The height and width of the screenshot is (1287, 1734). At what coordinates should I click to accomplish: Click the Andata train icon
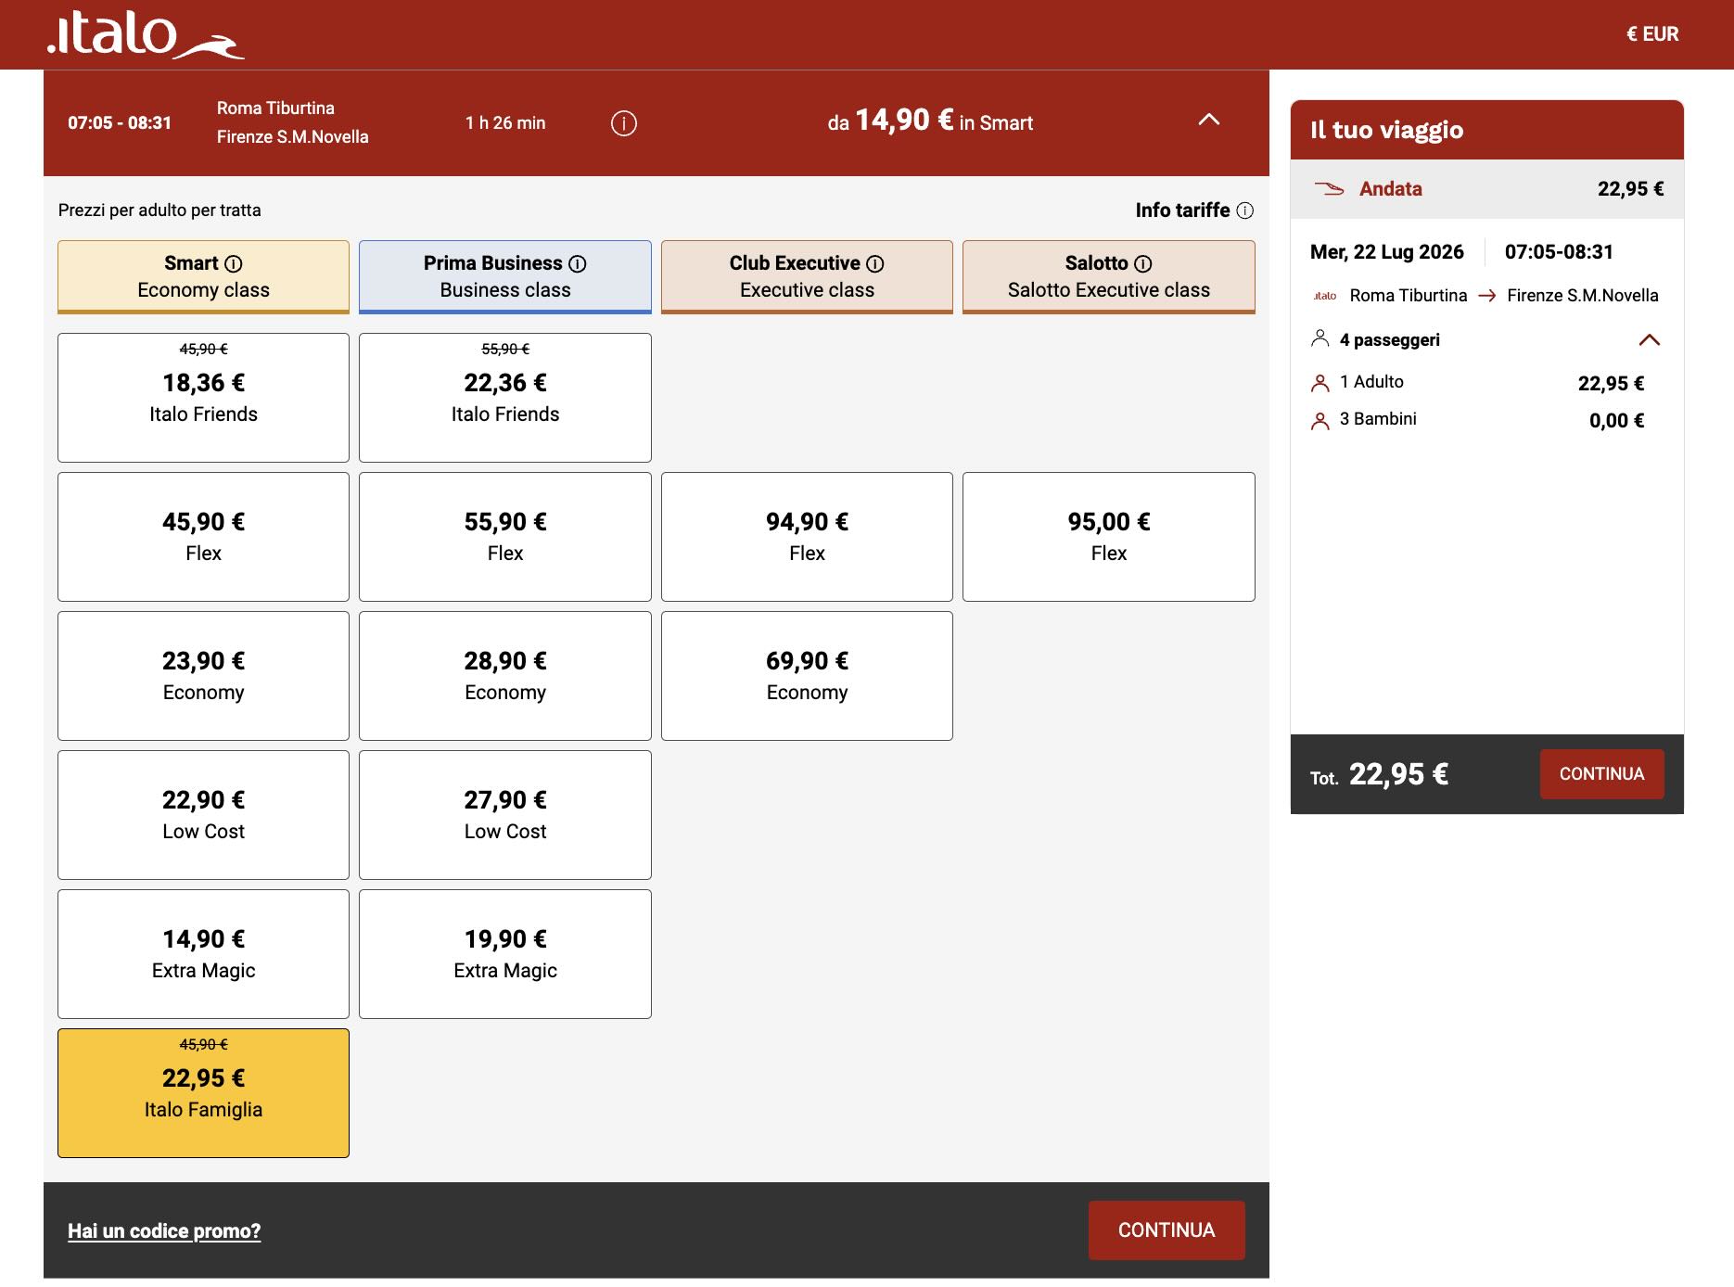[1329, 189]
